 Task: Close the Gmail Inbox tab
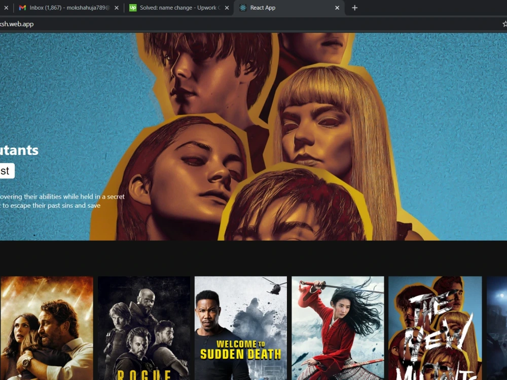click(x=116, y=8)
